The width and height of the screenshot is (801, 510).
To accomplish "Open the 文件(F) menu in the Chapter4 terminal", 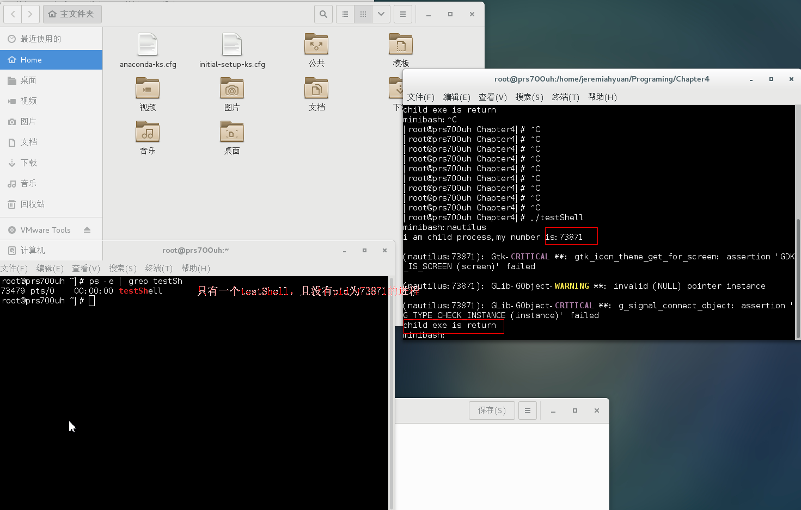I will (x=420, y=97).
